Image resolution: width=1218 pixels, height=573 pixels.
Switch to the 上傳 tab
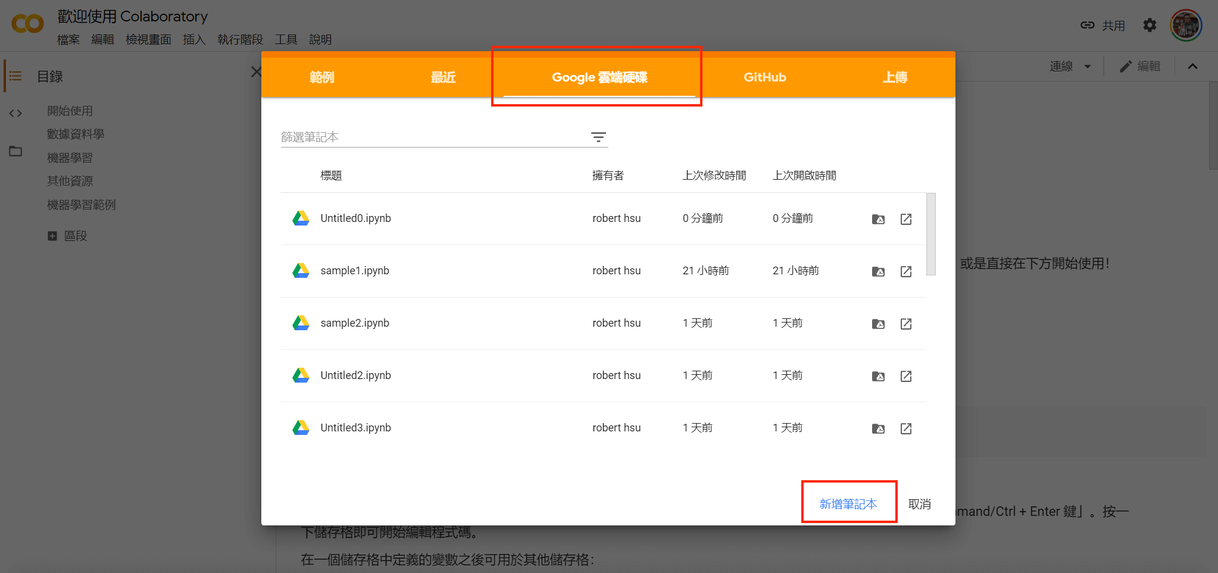click(x=895, y=77)
